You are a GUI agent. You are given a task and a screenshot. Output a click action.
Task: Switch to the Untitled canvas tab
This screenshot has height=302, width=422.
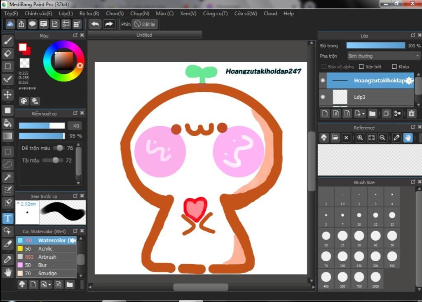click(145, 35)
